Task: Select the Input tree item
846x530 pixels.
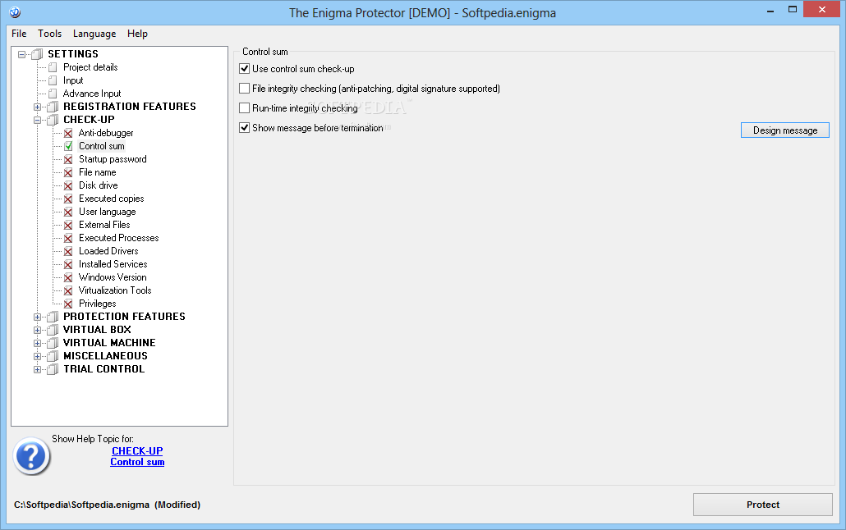Action: point(73,80)
